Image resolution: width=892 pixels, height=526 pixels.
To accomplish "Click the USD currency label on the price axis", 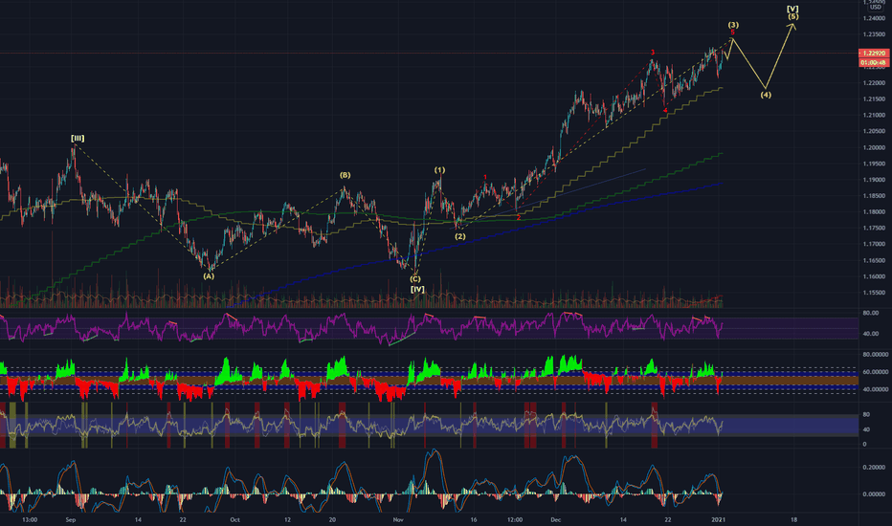I will 875,8.
